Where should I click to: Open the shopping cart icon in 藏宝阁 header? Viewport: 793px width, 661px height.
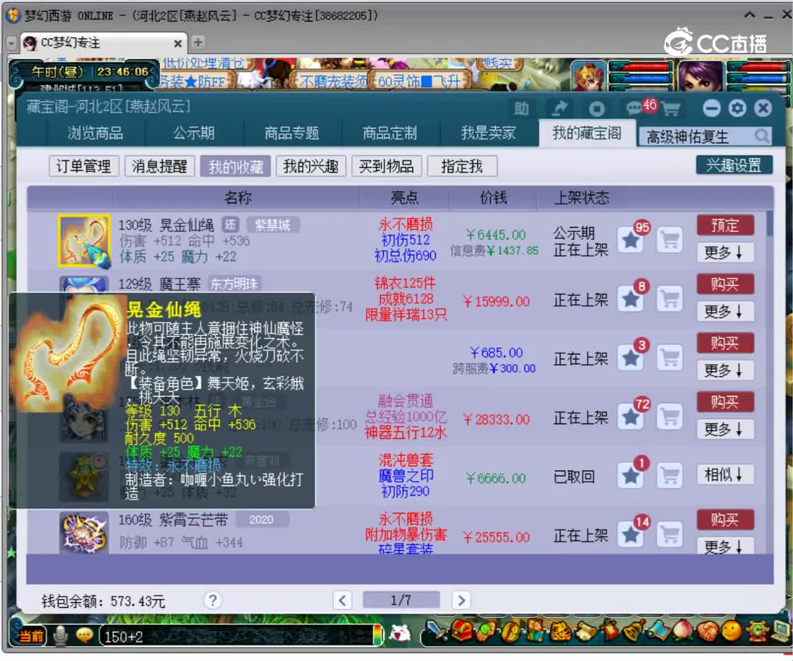[x=671, y=109]
